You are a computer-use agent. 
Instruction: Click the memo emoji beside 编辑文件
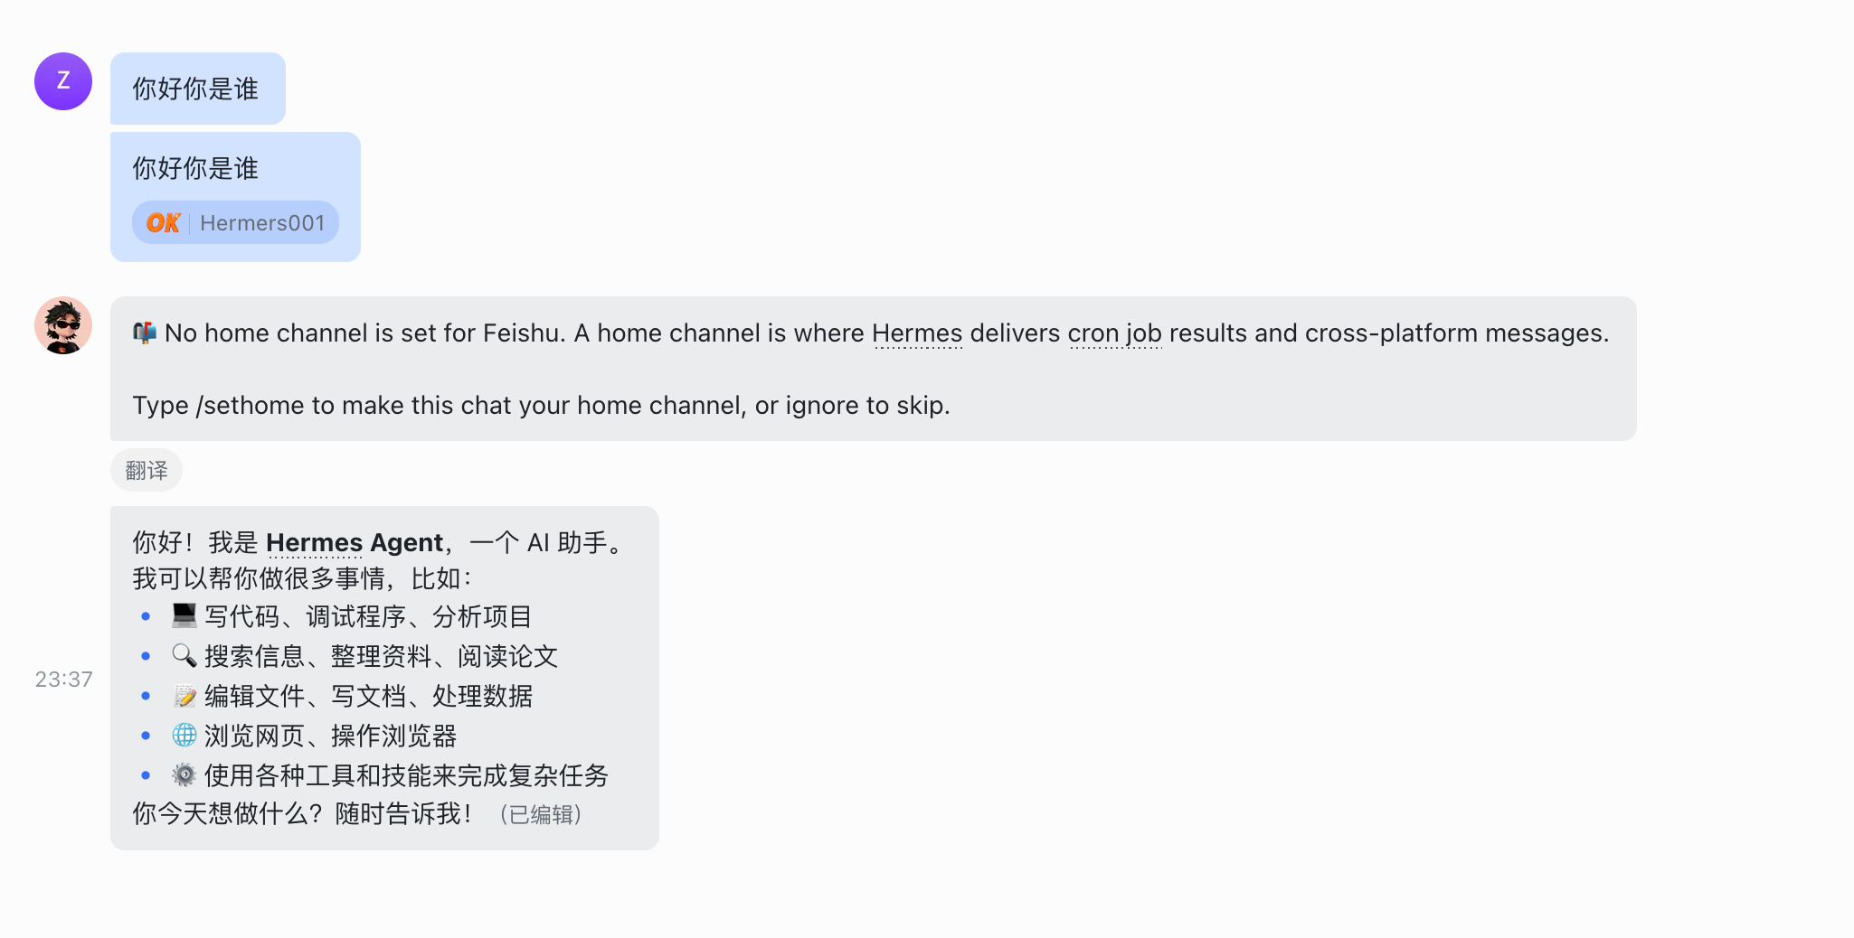click(184, 696)
